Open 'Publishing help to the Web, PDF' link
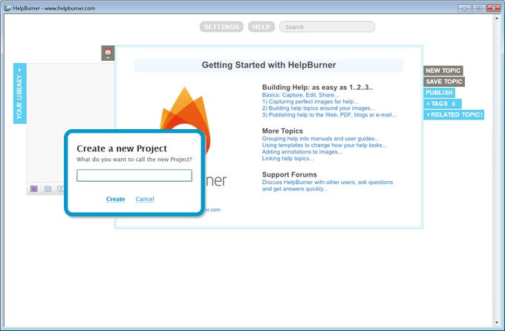The width and height of the screenshot is (505, 331). coord(329,114)
